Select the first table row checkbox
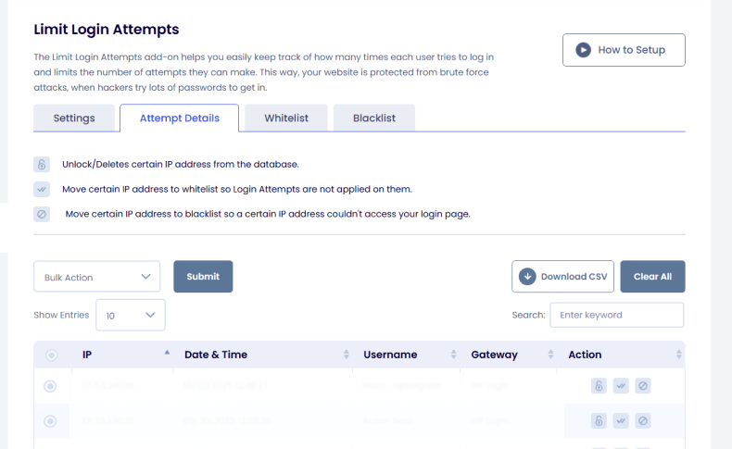 [51, 386]
